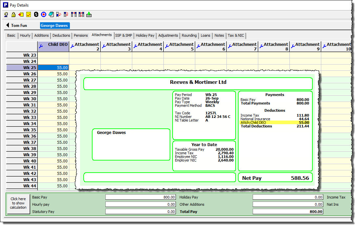The image size is (358, 227).
Task: Select the Wk 38 Child DEO value
Action: (53, 148)
